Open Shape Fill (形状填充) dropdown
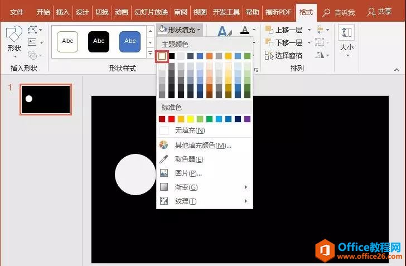 (180, 28)
